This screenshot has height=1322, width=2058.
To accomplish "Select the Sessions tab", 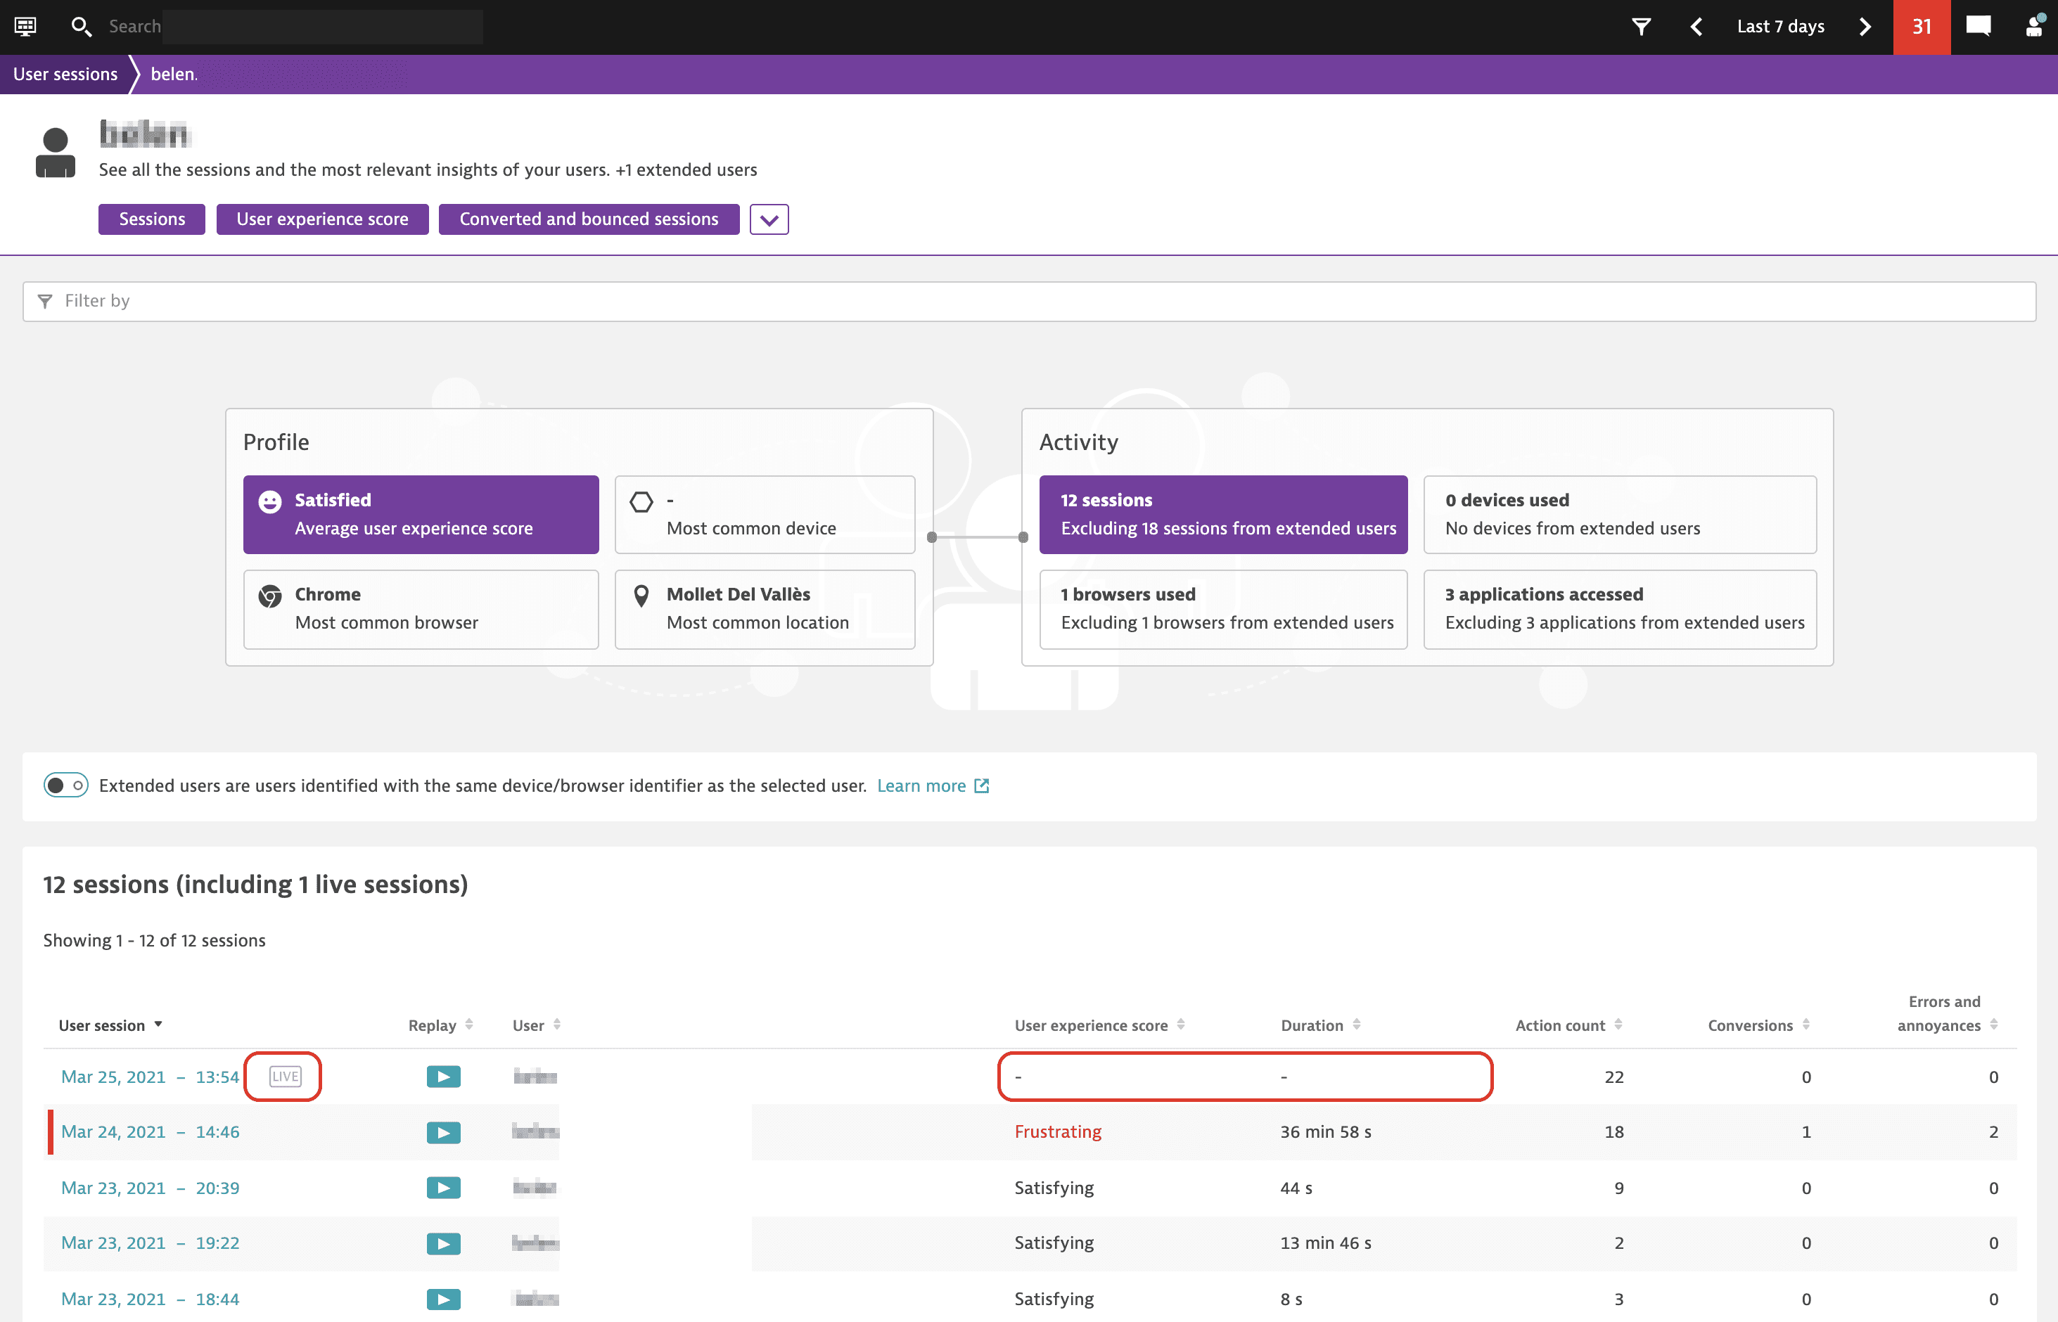I will point(151,219).
